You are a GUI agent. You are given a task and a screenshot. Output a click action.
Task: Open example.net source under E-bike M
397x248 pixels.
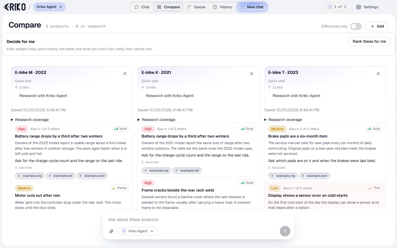point(60,176)
